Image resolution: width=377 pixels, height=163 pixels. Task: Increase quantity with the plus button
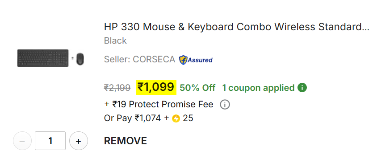(x=78, y=141)
